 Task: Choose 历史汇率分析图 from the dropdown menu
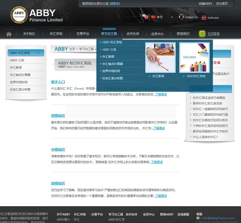pos(112,78)
